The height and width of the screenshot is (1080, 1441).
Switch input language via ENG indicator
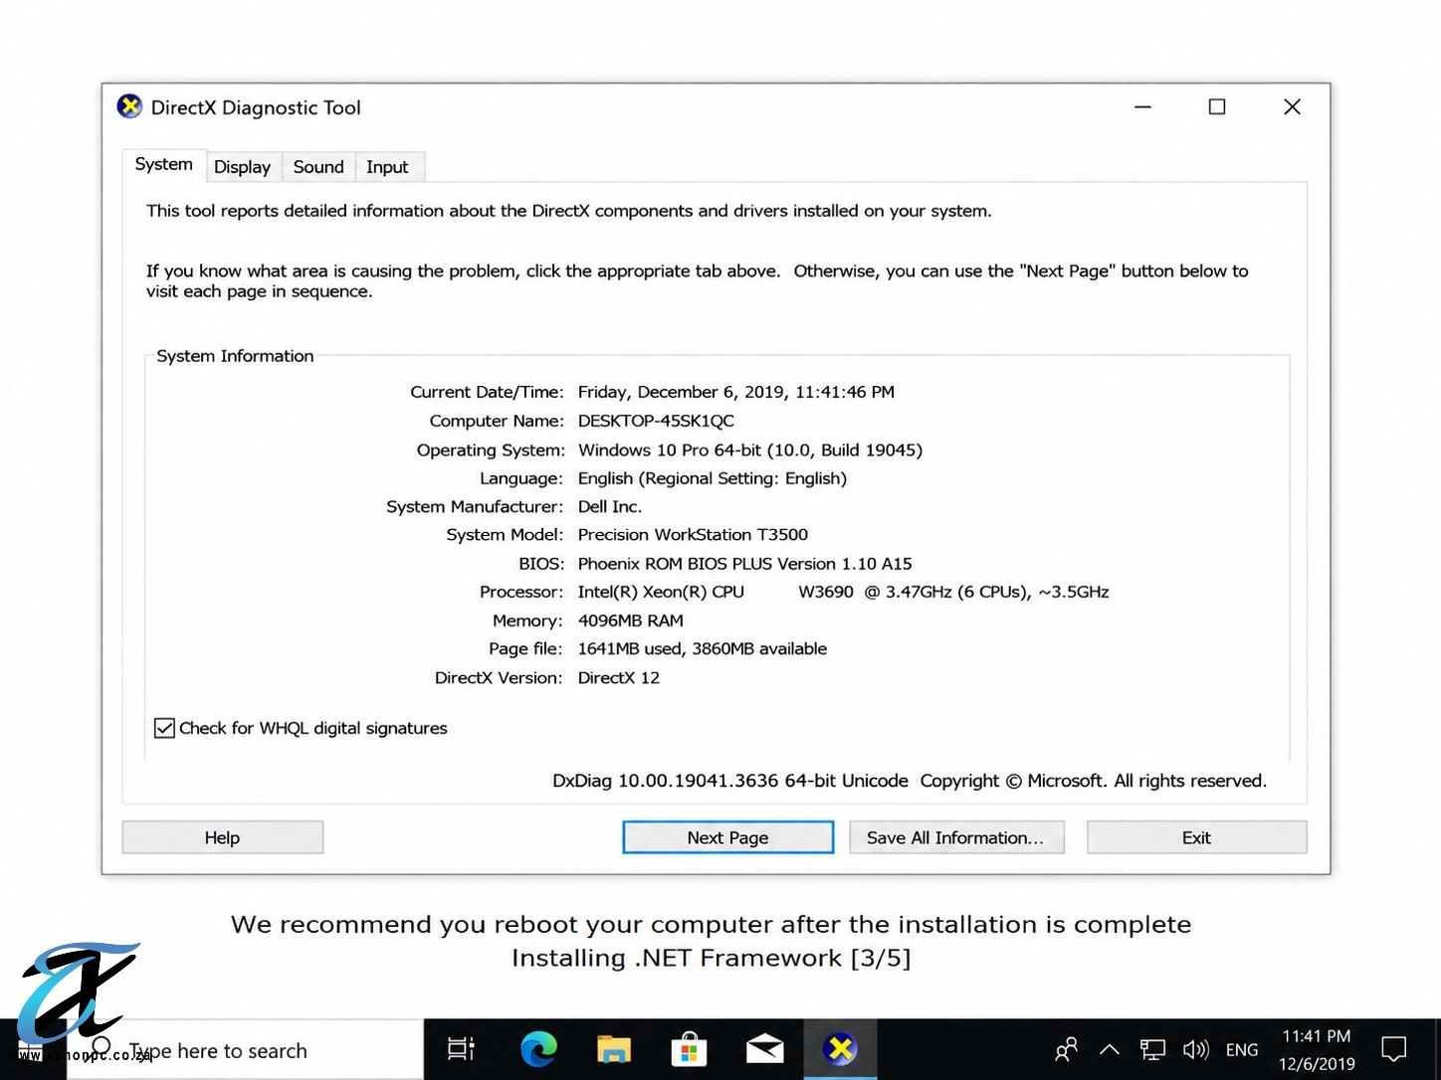tap(1242, 1049)
